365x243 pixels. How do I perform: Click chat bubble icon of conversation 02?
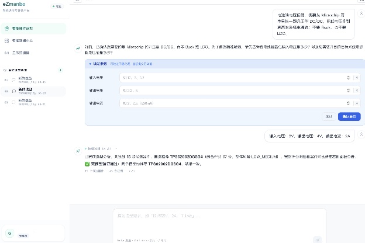[13, 91]
